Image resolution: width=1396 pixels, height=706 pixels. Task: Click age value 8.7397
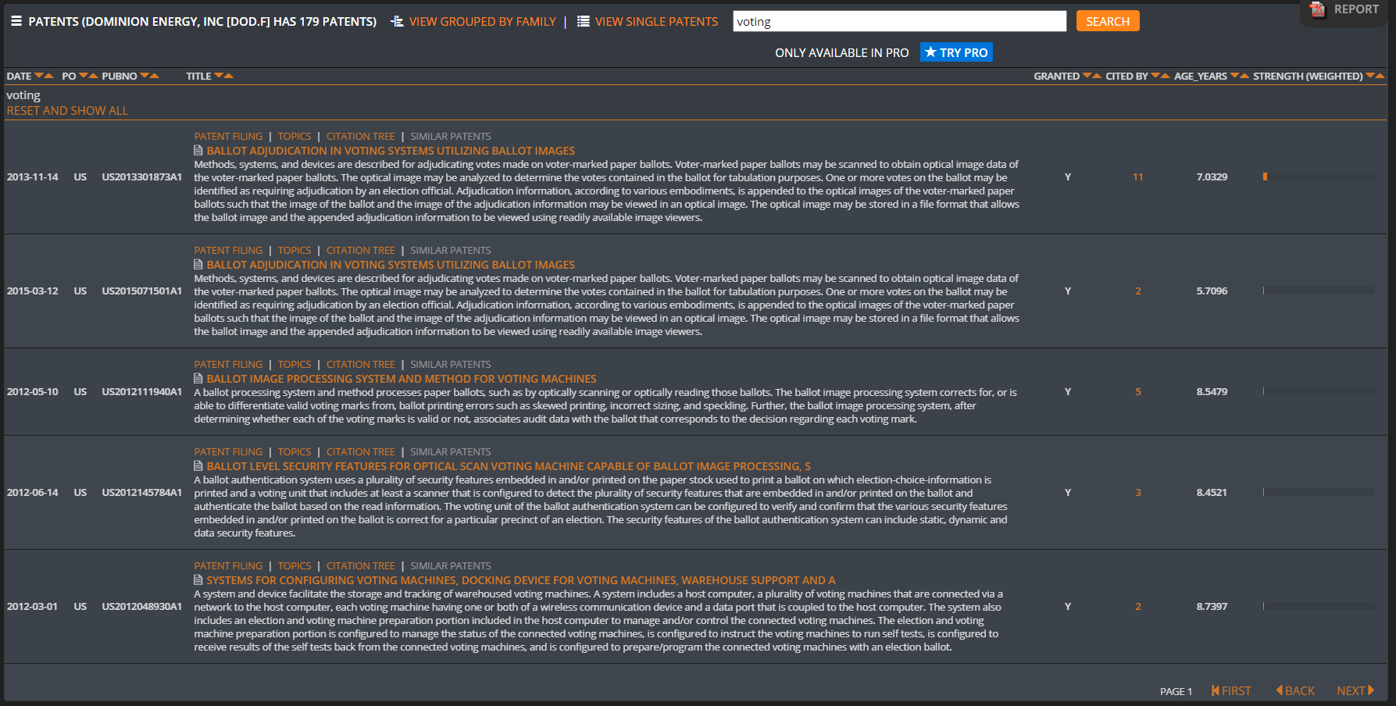click(1212, 606)
